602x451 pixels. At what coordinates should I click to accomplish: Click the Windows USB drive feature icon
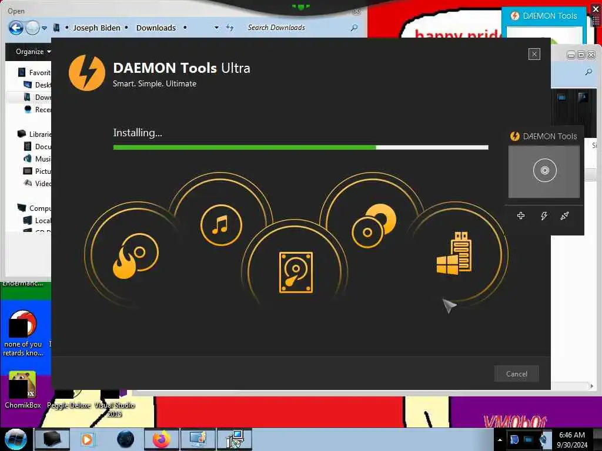pos(454,253)
